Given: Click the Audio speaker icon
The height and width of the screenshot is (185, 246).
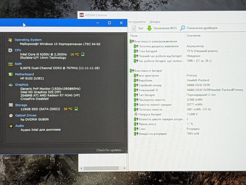Looking at the screenshot, I should pos(11,126).
